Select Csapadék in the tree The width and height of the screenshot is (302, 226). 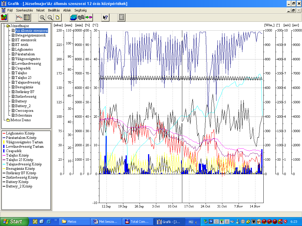coord(23,68)
